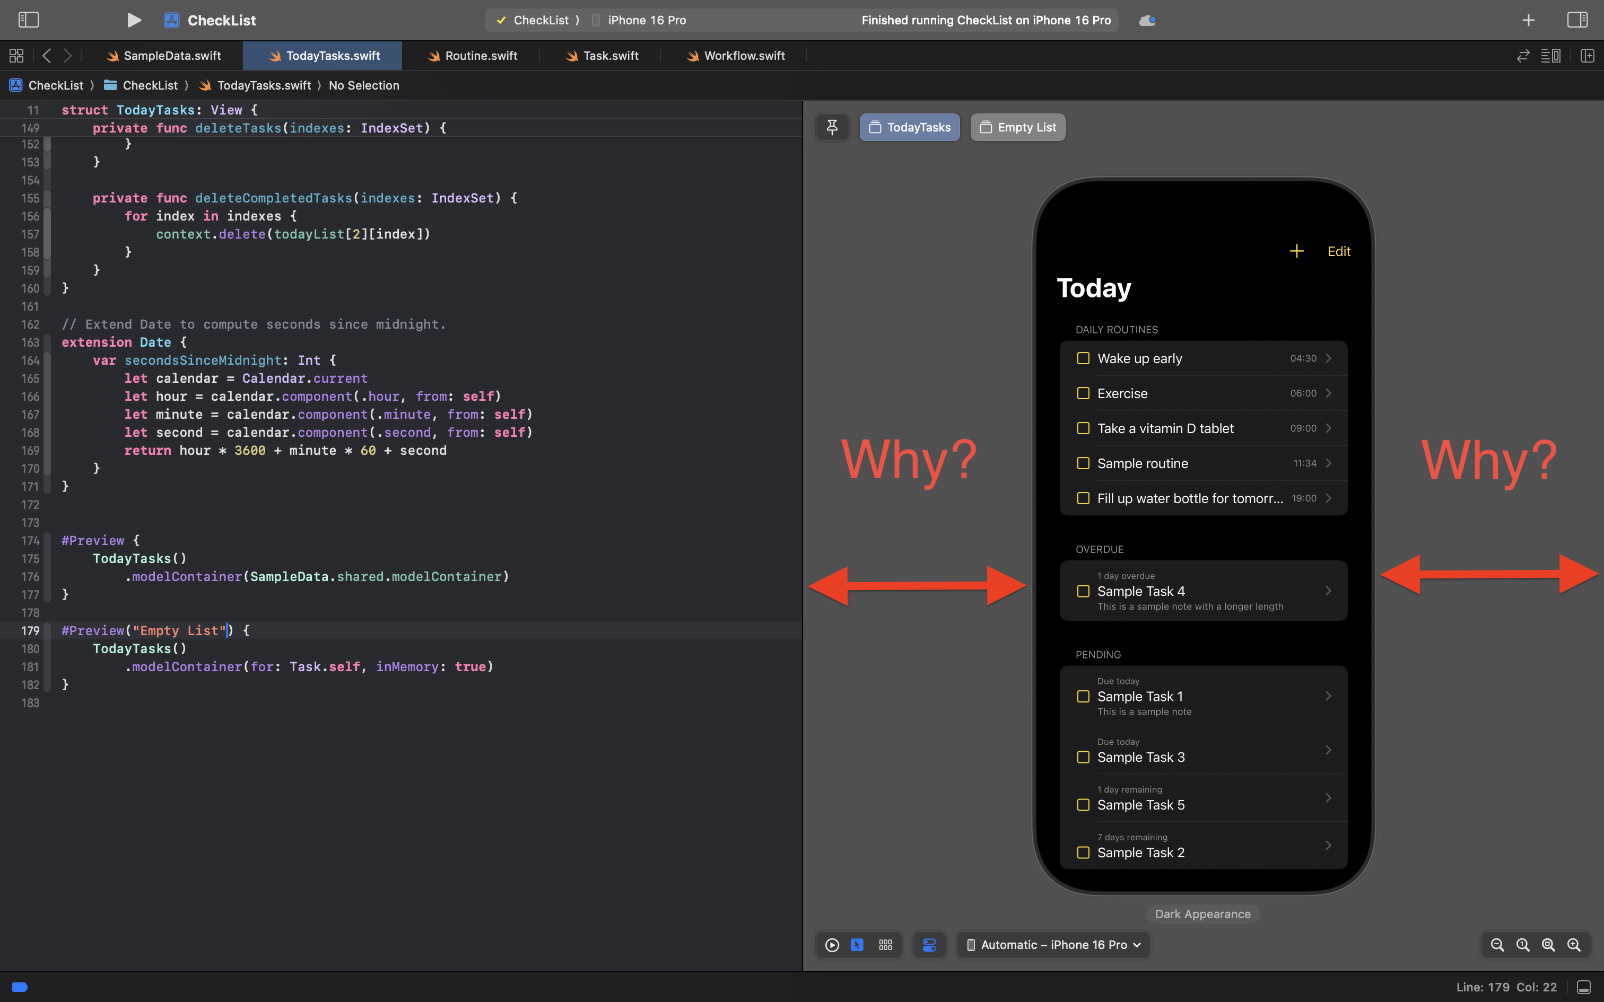Open Sample Task 1 detail chevron
1604x1002 pixels.
1328,696
